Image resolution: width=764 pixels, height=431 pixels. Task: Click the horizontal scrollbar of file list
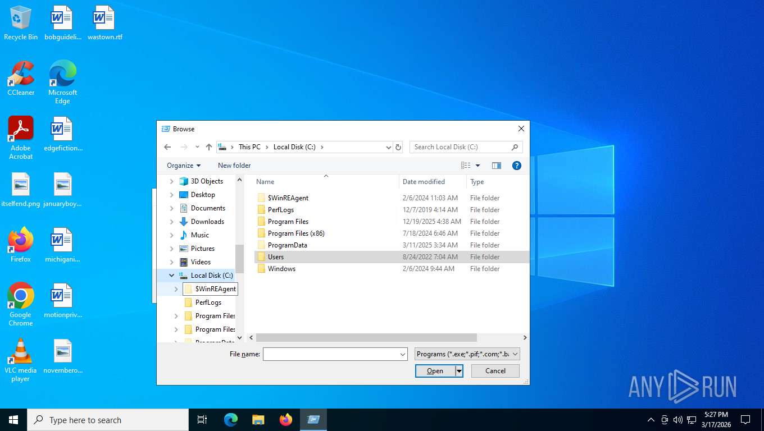click(366, 338)
